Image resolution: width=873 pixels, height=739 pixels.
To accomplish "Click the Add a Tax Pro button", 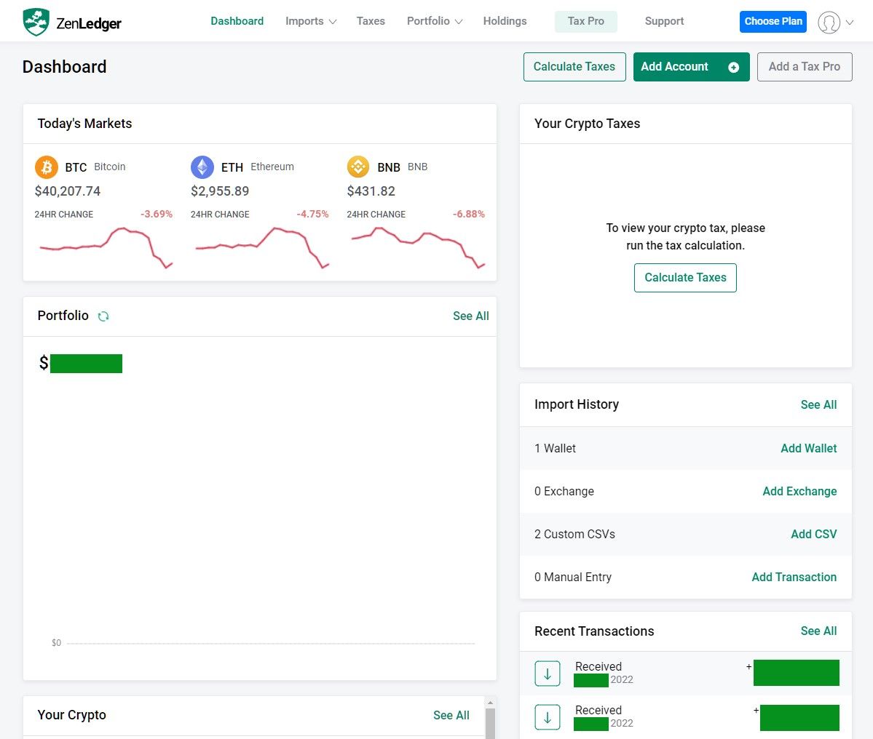I will (x=805, y=67).
